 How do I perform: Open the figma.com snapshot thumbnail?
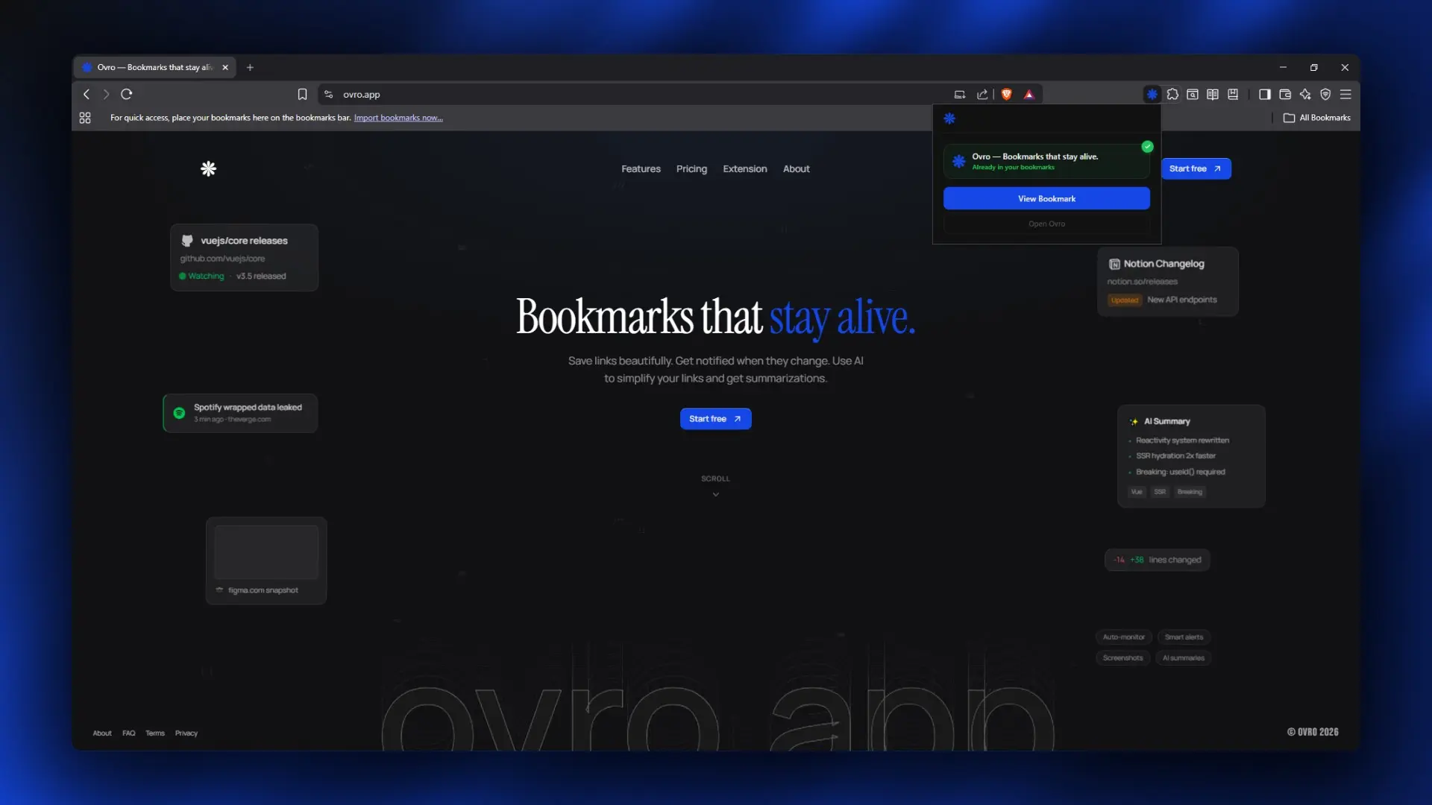click(x=266, y=552)
